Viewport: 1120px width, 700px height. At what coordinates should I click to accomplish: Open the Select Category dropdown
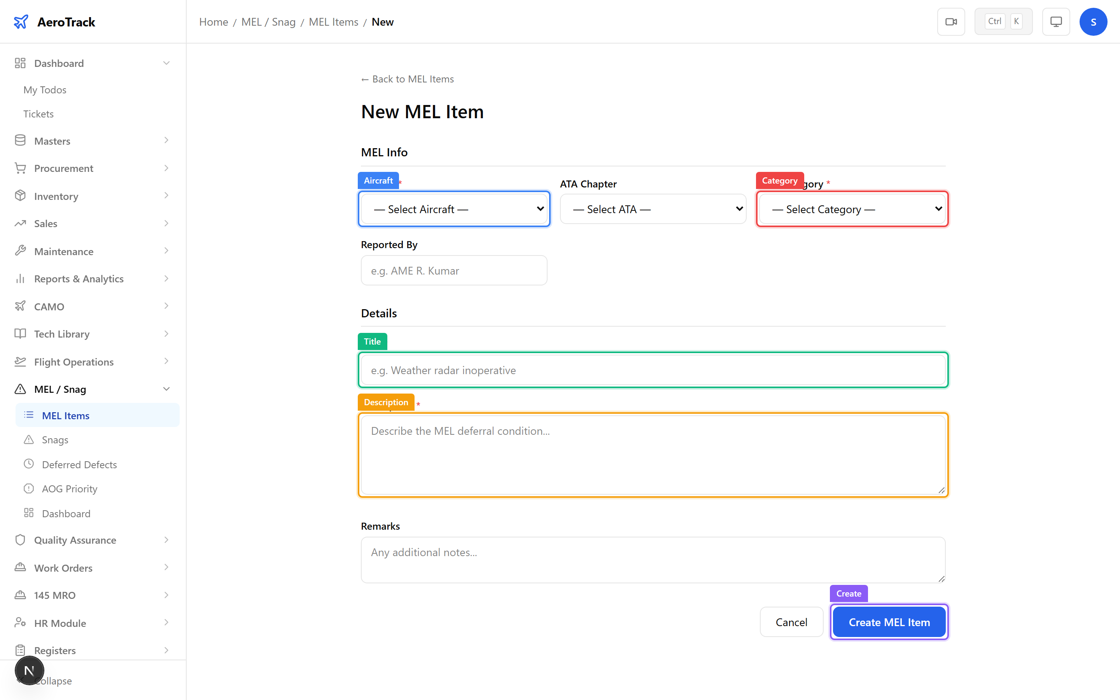coord(852,209)
